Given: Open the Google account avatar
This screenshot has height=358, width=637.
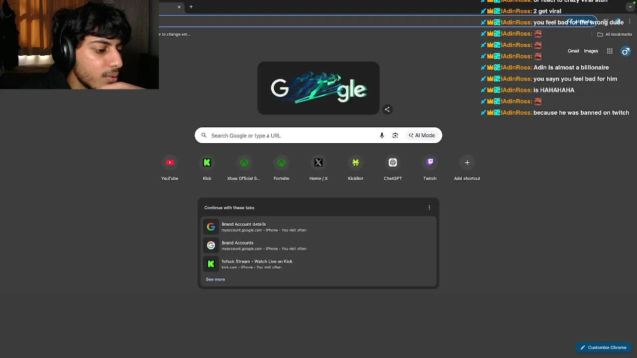Looking at the screenshot, I should pyautogui.click(x=626, y=51).
